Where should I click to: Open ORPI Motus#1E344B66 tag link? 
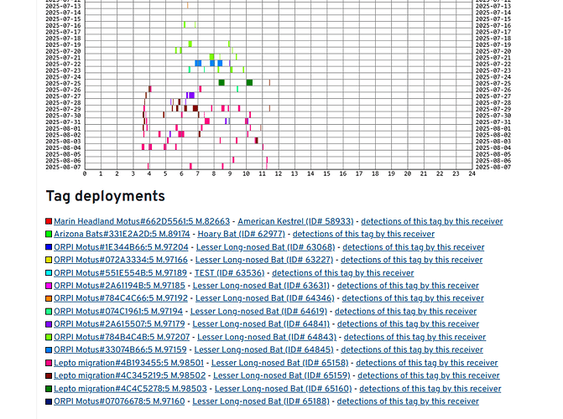pyautogui.click(x=121, y=247)
